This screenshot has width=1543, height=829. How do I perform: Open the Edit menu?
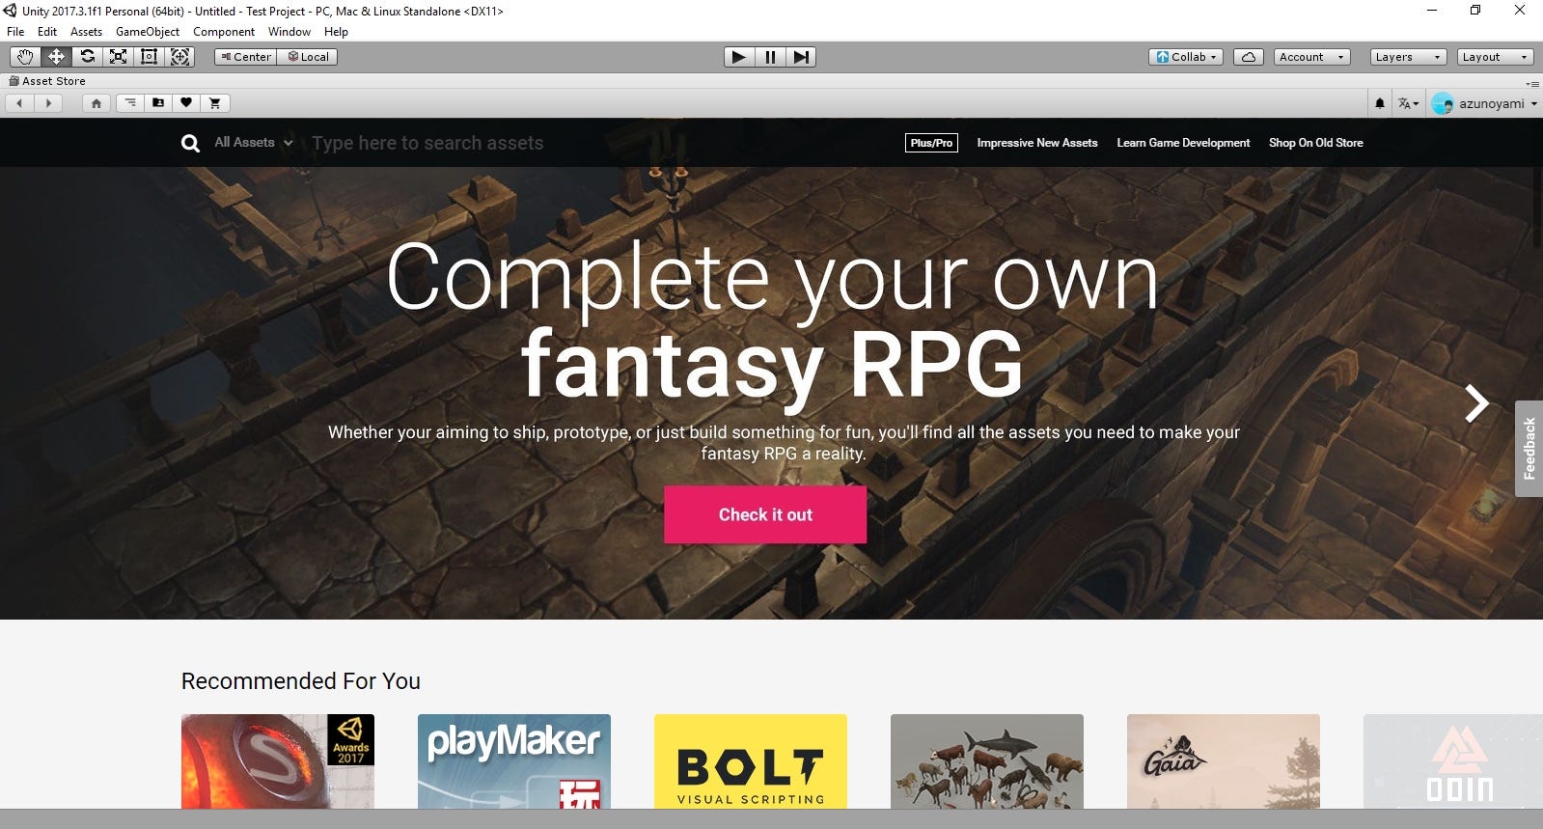pyautogui.click(x=46, y=31)
